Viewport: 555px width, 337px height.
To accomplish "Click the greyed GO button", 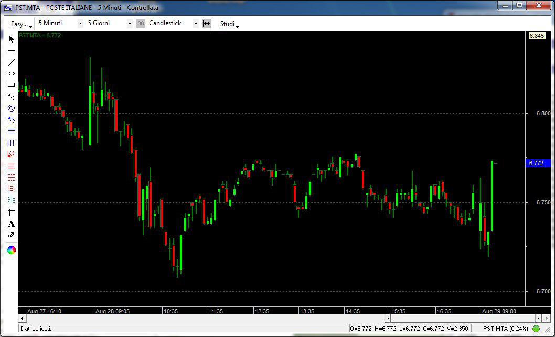I will [141, 24].
